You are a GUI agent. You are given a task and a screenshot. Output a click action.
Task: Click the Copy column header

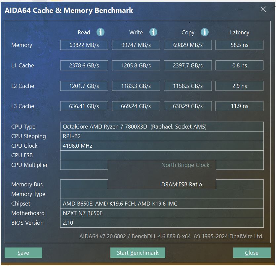pos(188,33)
